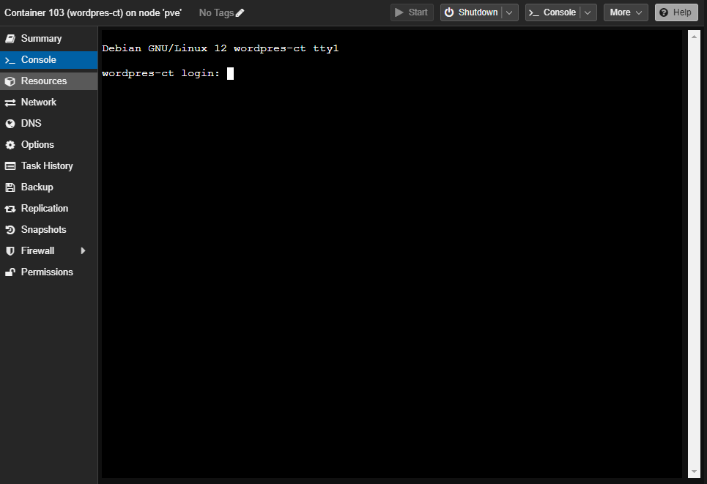This screenshot has width=707, height=484.
Task: Expand the Firewall submenu arrow
Action: [x=83, y=251]
